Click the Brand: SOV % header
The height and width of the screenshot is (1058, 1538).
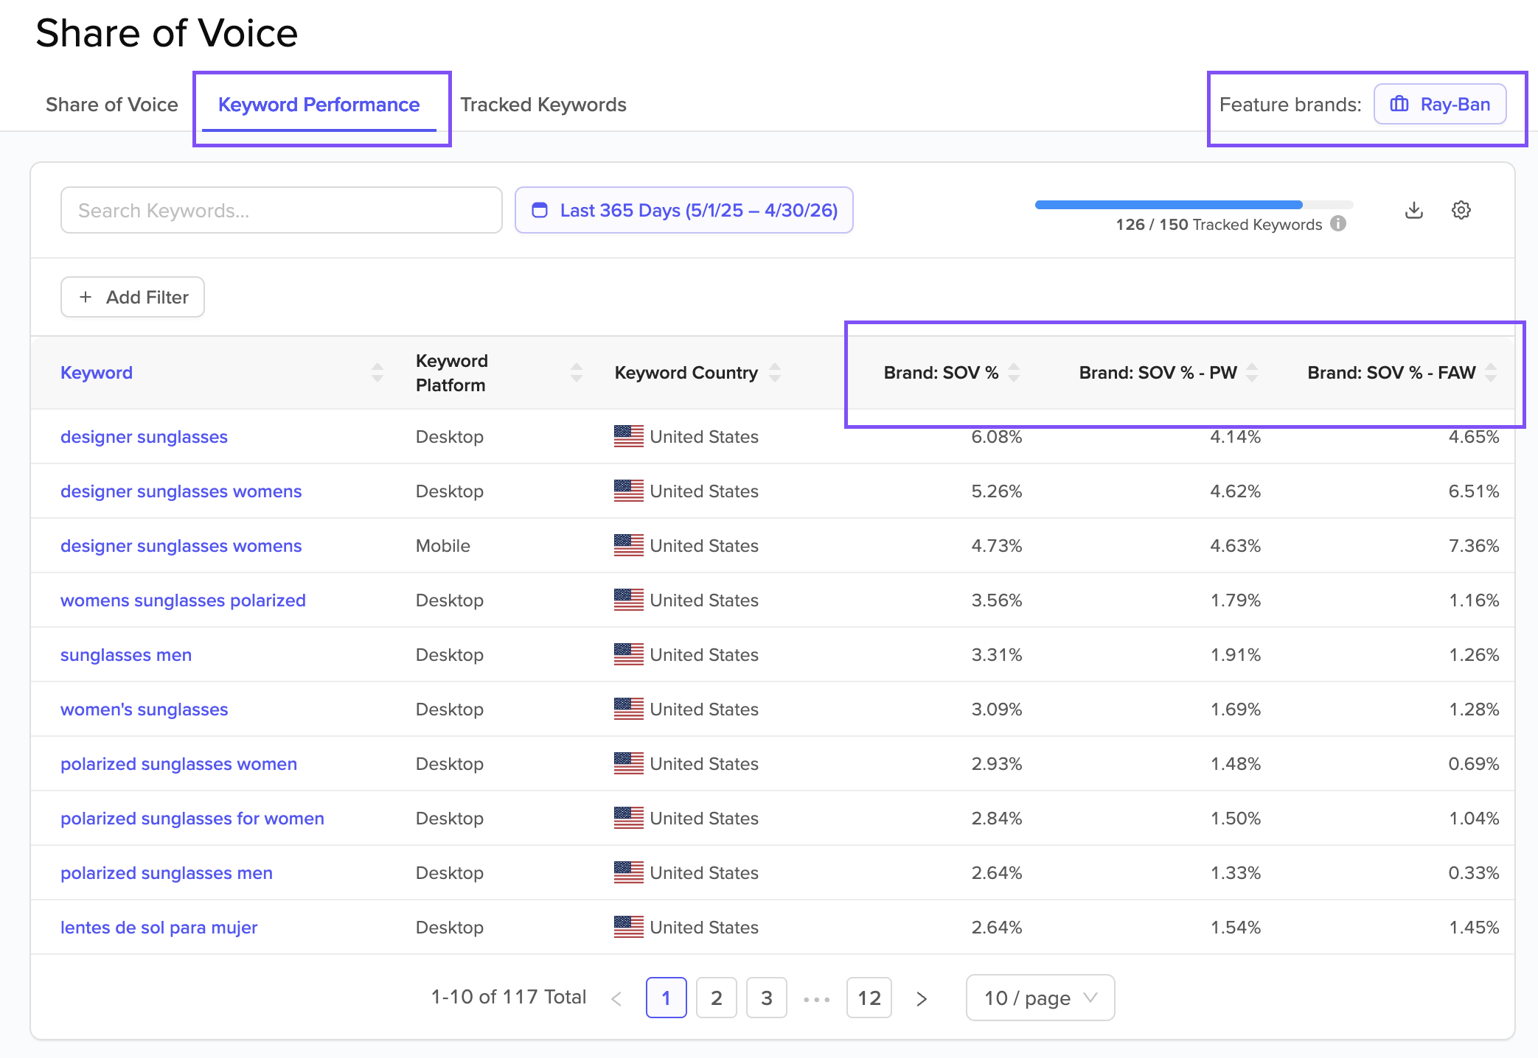click(941, 372)
